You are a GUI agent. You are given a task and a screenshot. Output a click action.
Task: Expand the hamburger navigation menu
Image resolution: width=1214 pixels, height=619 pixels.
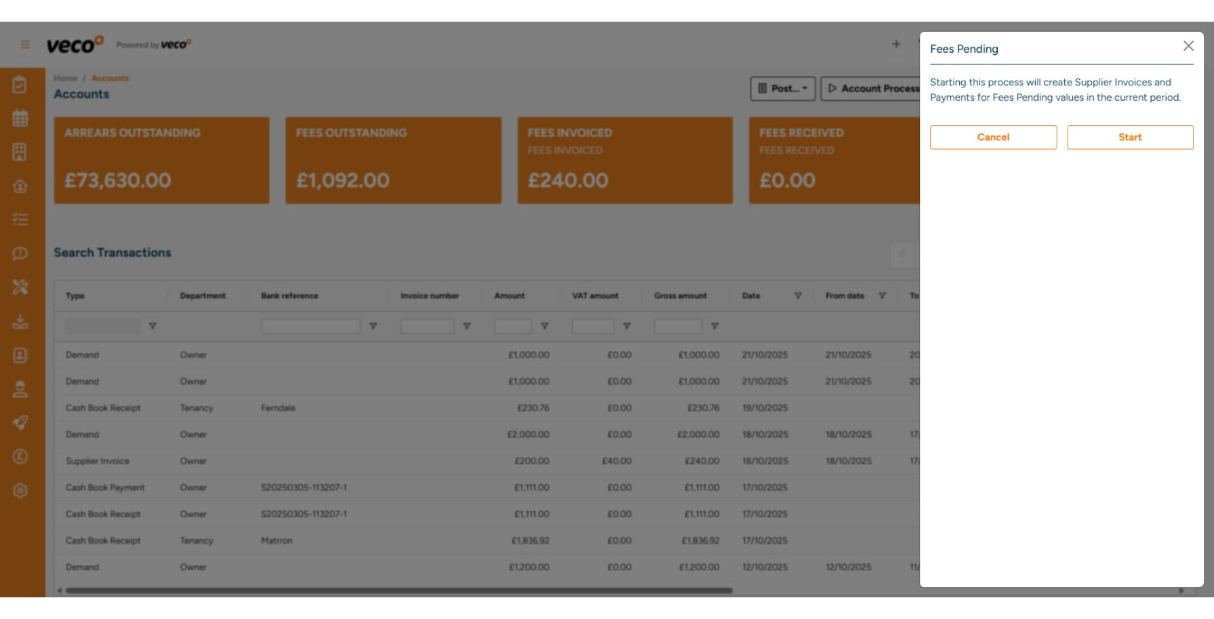click(24, 43)
